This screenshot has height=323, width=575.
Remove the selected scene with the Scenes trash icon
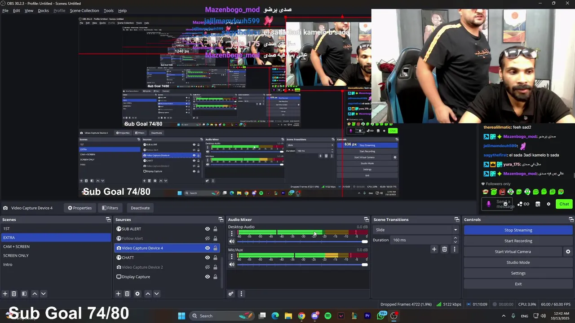[14, 294]
